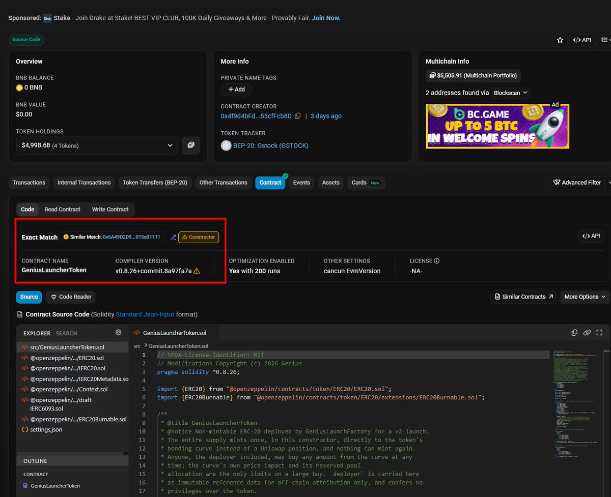Select the Code sub-tab
611x497 pixels.
tap(27, 209)
